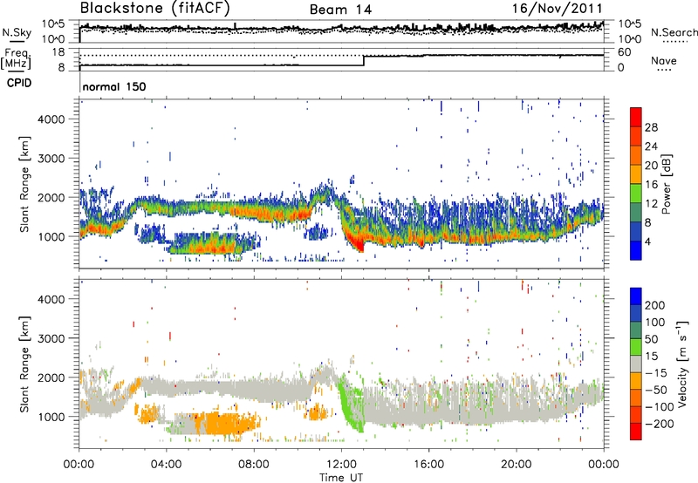Screen dimensions: 698x483
Task: Click the "N.Search" legend label
Action: point(674,32)
